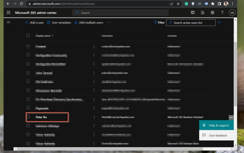
Task: Open Help question mark icon
Action: pos(222,13)
